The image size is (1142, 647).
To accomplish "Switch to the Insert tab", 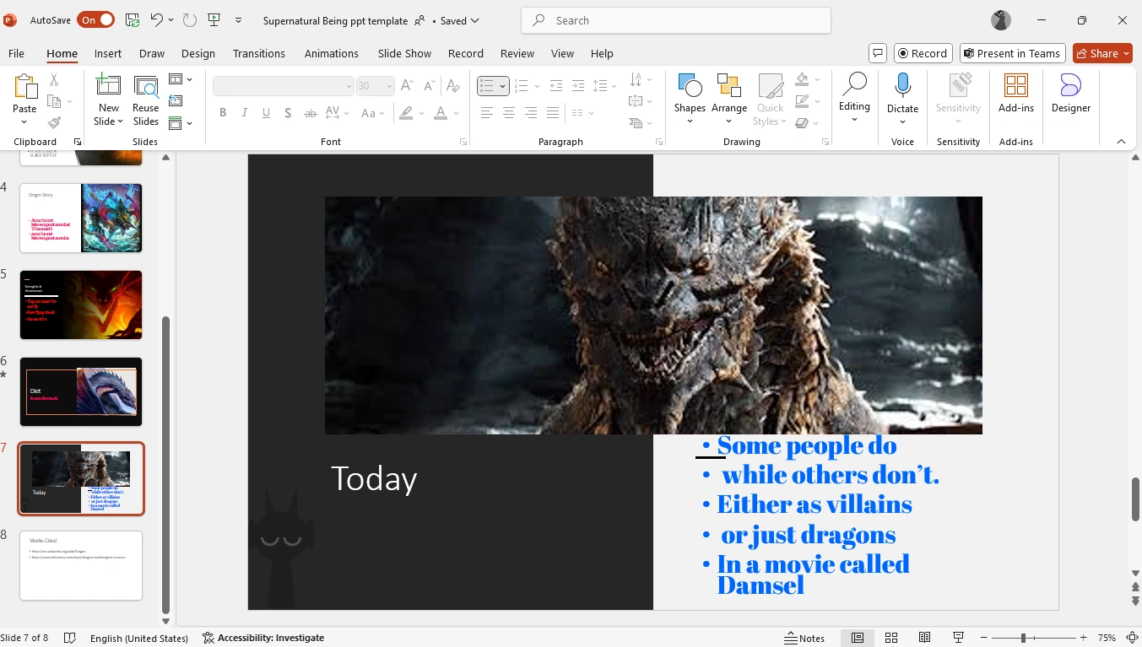I will (107, 53).
